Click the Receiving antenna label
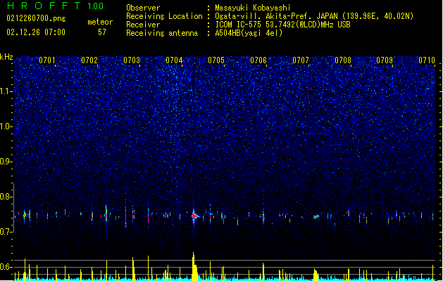The height and width of the screenshot is (281, 443). (x=162, y=33)
